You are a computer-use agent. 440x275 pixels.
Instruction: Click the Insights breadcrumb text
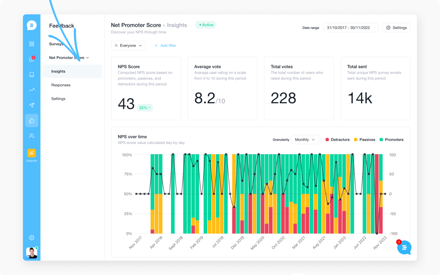point(177,25)
